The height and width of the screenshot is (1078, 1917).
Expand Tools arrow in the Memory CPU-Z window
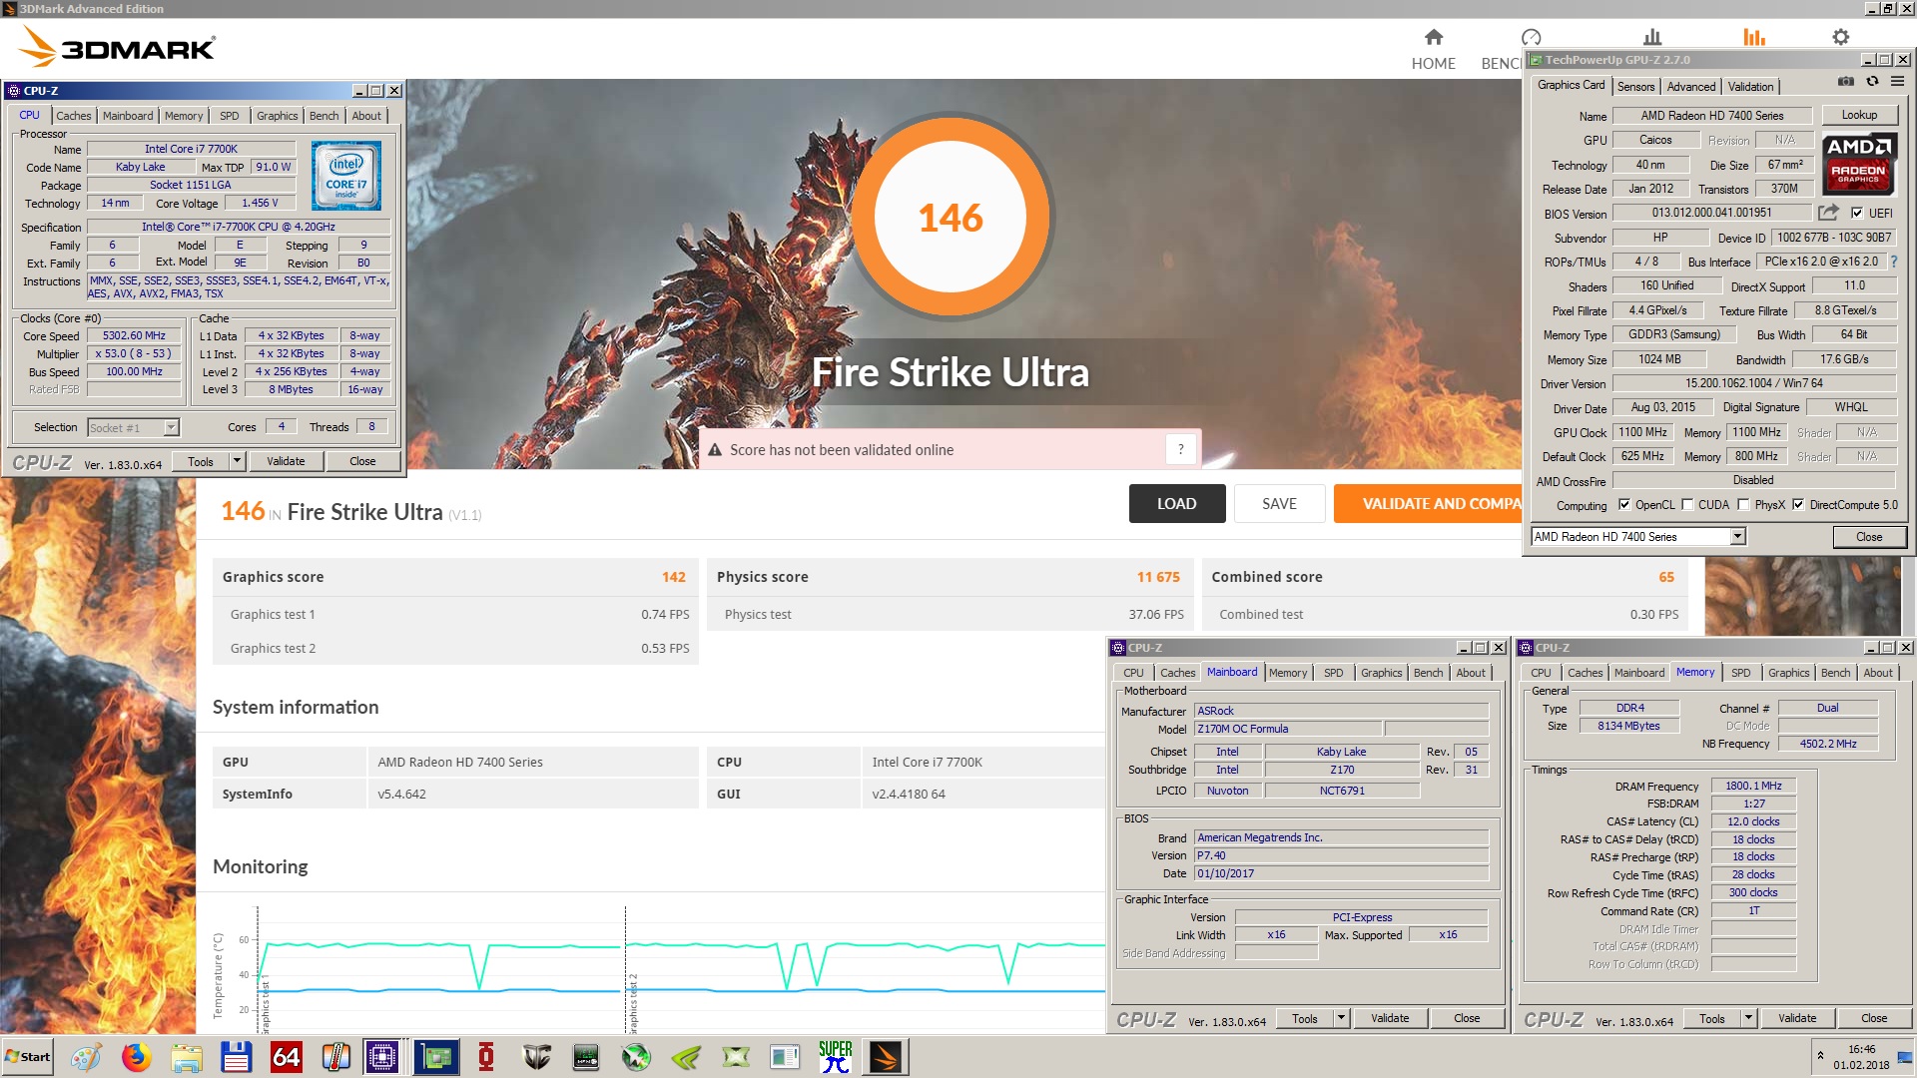(x=1749, y=1018)
